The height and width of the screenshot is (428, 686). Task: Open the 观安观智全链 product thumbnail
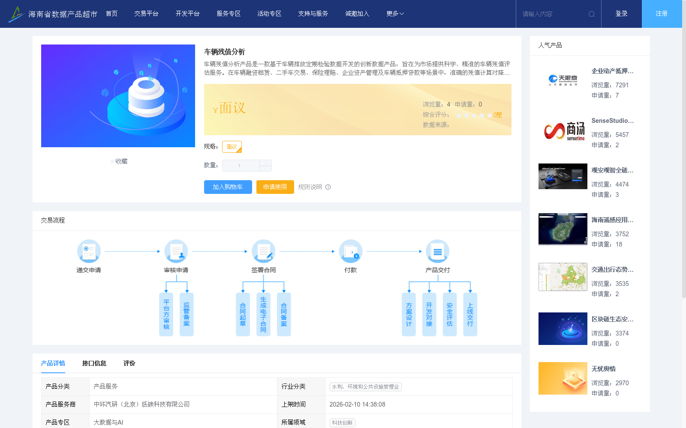pyautogui.click(x=563, y=176)
